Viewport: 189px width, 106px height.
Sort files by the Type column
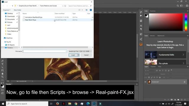pos(74,14)
